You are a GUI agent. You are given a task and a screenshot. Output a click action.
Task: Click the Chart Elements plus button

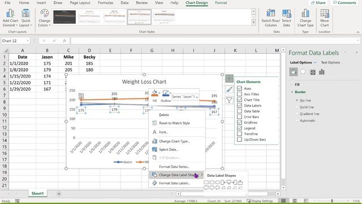coord(229,79)
